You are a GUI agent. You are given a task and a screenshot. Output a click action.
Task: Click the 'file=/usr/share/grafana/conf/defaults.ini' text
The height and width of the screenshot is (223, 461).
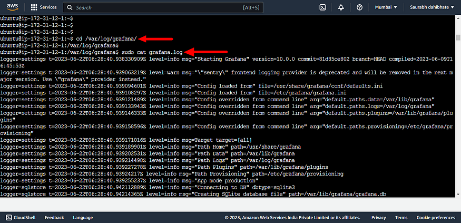[x=320, y=86]
